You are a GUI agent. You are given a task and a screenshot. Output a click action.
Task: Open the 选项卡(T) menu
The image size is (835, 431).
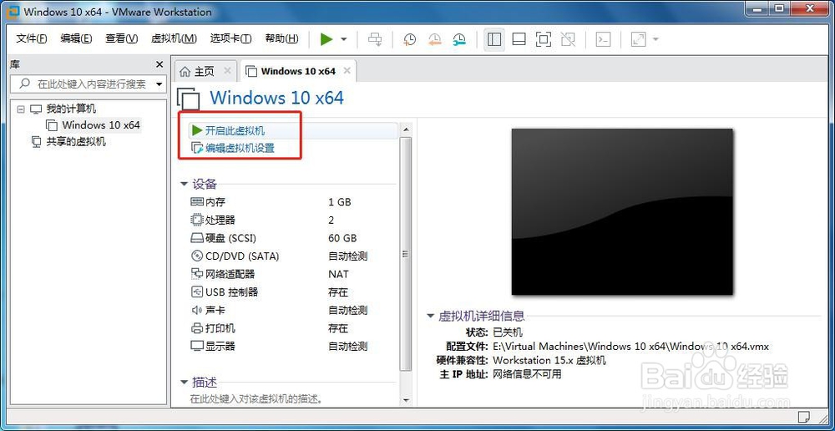pos(230,39)
